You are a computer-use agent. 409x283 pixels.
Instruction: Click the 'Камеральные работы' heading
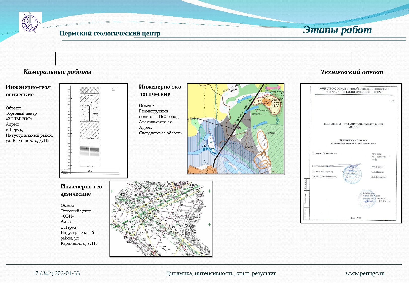click(x=57, y=72)
